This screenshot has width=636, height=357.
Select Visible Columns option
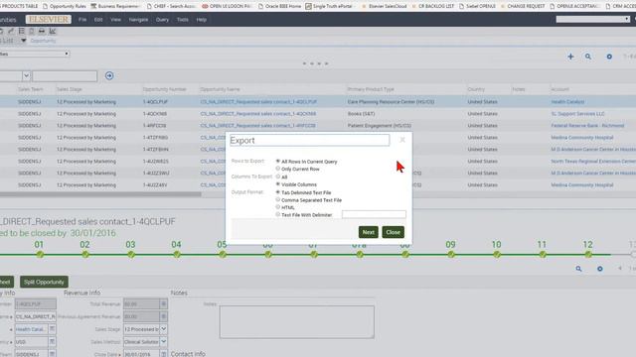tap(278, 184)
